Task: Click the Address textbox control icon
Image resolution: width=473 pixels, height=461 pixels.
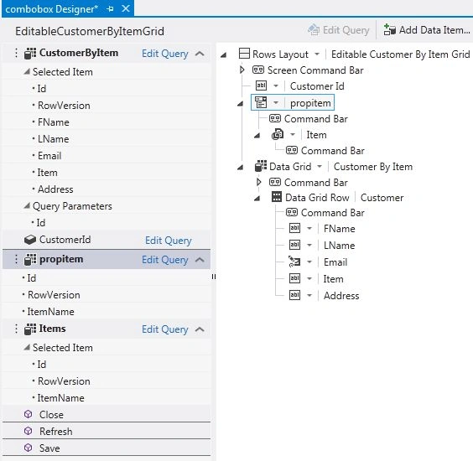Action: pos(294,295)
